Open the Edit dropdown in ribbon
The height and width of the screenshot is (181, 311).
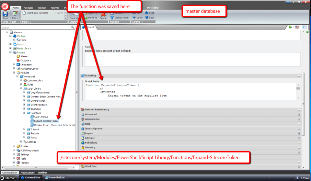(15, 18)
